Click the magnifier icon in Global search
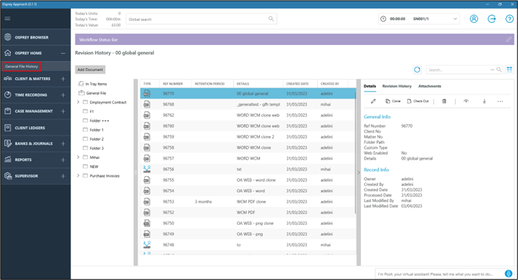The height and width of the screenshot is (280, 518). point(271,19)
